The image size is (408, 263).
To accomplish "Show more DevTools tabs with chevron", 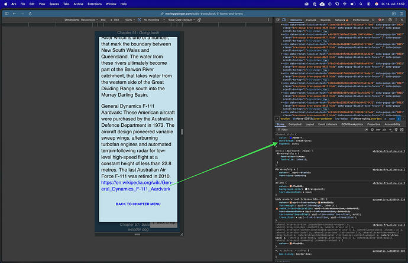I will tap(373, 19).
